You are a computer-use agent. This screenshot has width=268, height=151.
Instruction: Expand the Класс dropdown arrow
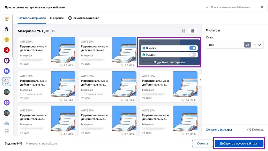coord(260,45)
